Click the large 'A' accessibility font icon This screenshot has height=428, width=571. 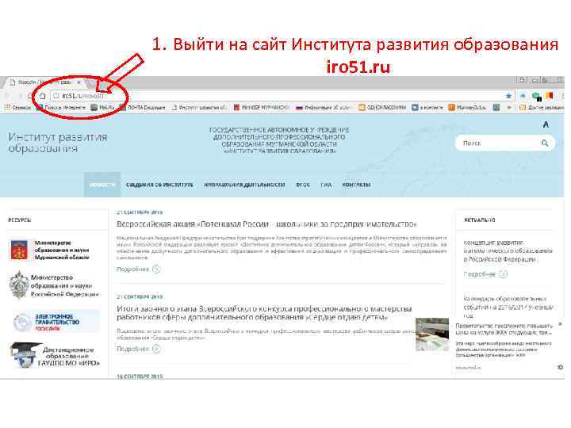(x=546, y=125)
